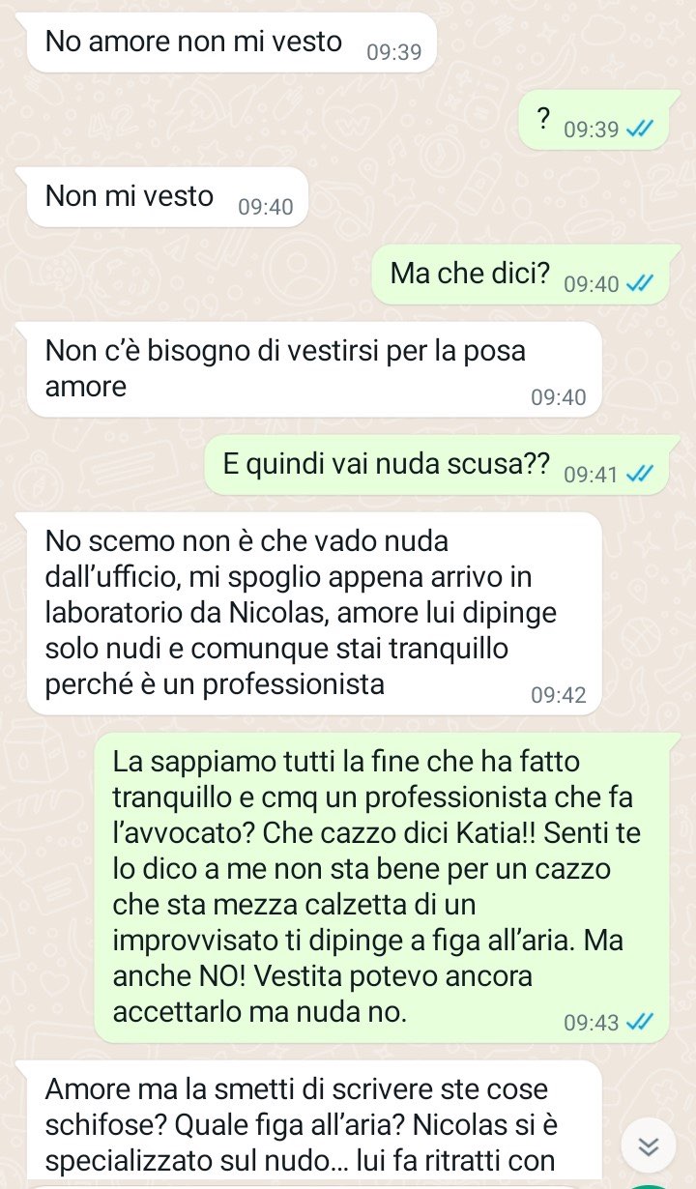Tap 09:40 timestamp on the "posa amore" message
Viewport: 696px width, 1189px height.
559,397
